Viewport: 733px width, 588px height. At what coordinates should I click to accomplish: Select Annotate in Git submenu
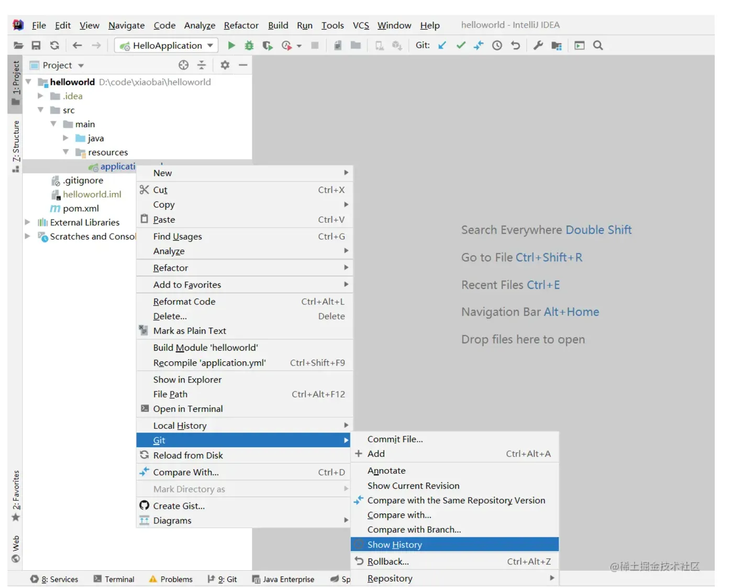(454, 471)
